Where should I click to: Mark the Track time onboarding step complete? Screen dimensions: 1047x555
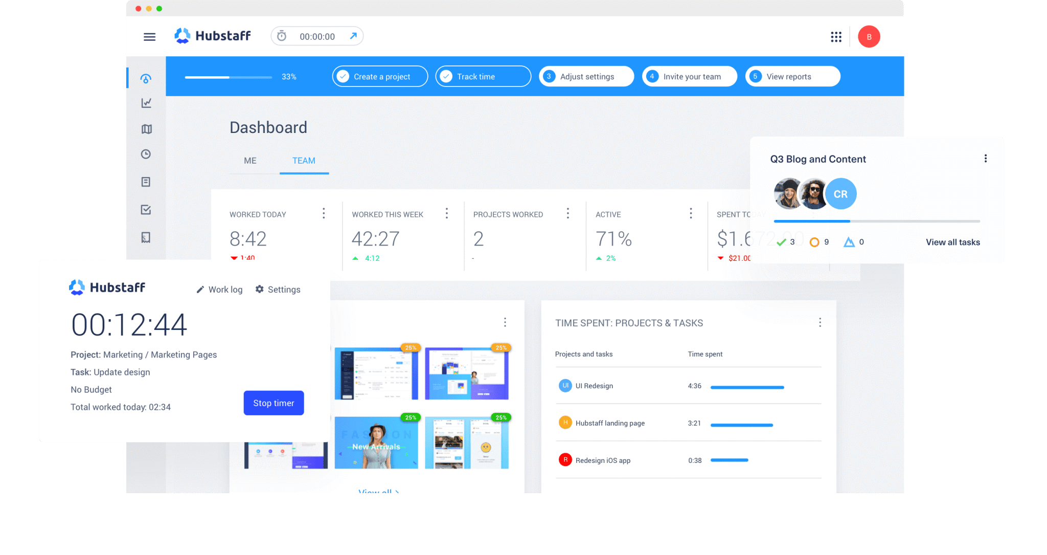tap(446, 76)
